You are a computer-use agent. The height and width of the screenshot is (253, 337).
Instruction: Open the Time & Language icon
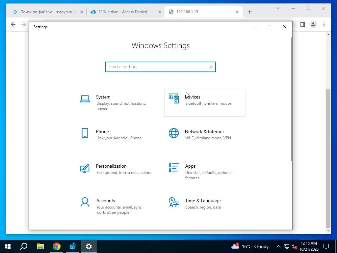[x=174, y=203]
